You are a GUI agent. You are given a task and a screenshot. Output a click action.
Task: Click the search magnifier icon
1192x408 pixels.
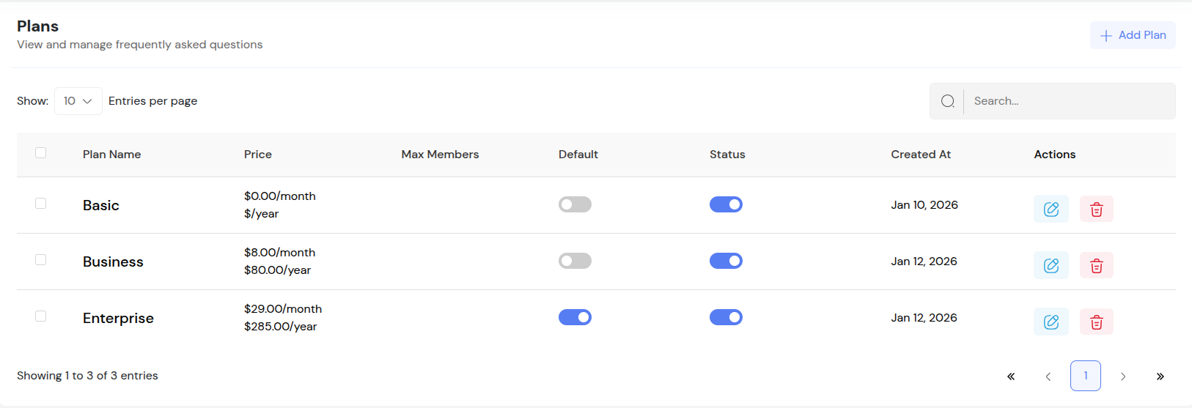coord(947,101)
